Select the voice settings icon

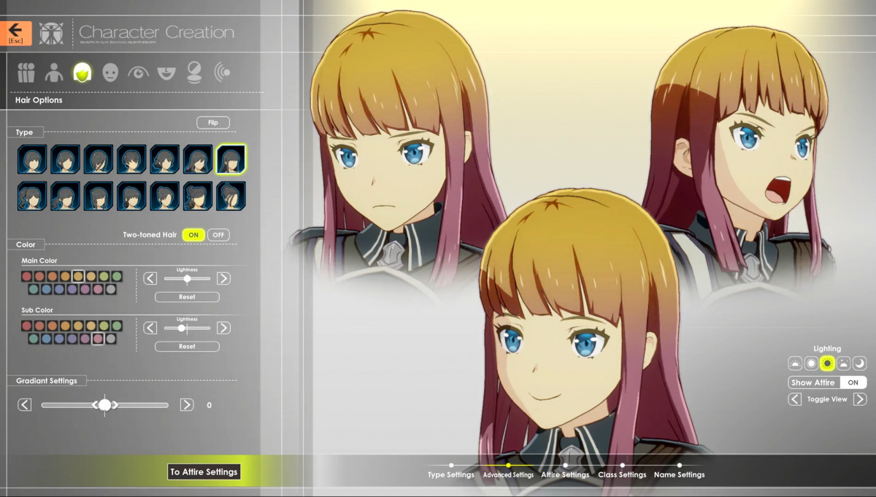(x=222, y=72)
